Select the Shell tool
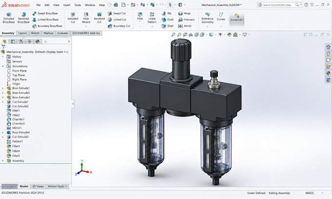Viewport: 332px width, 199px height. pyautogui.click(x=167, y=26)
